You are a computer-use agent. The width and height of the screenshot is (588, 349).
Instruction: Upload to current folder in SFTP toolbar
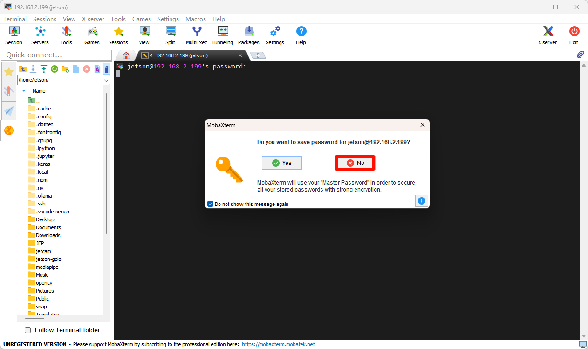point(44,69)
